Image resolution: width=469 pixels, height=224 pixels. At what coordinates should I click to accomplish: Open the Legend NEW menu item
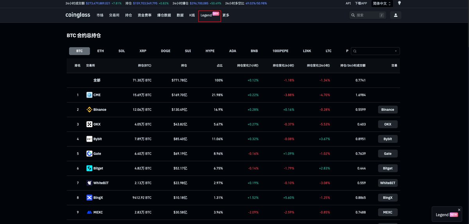pyautogui.click(x=210, y=15)
